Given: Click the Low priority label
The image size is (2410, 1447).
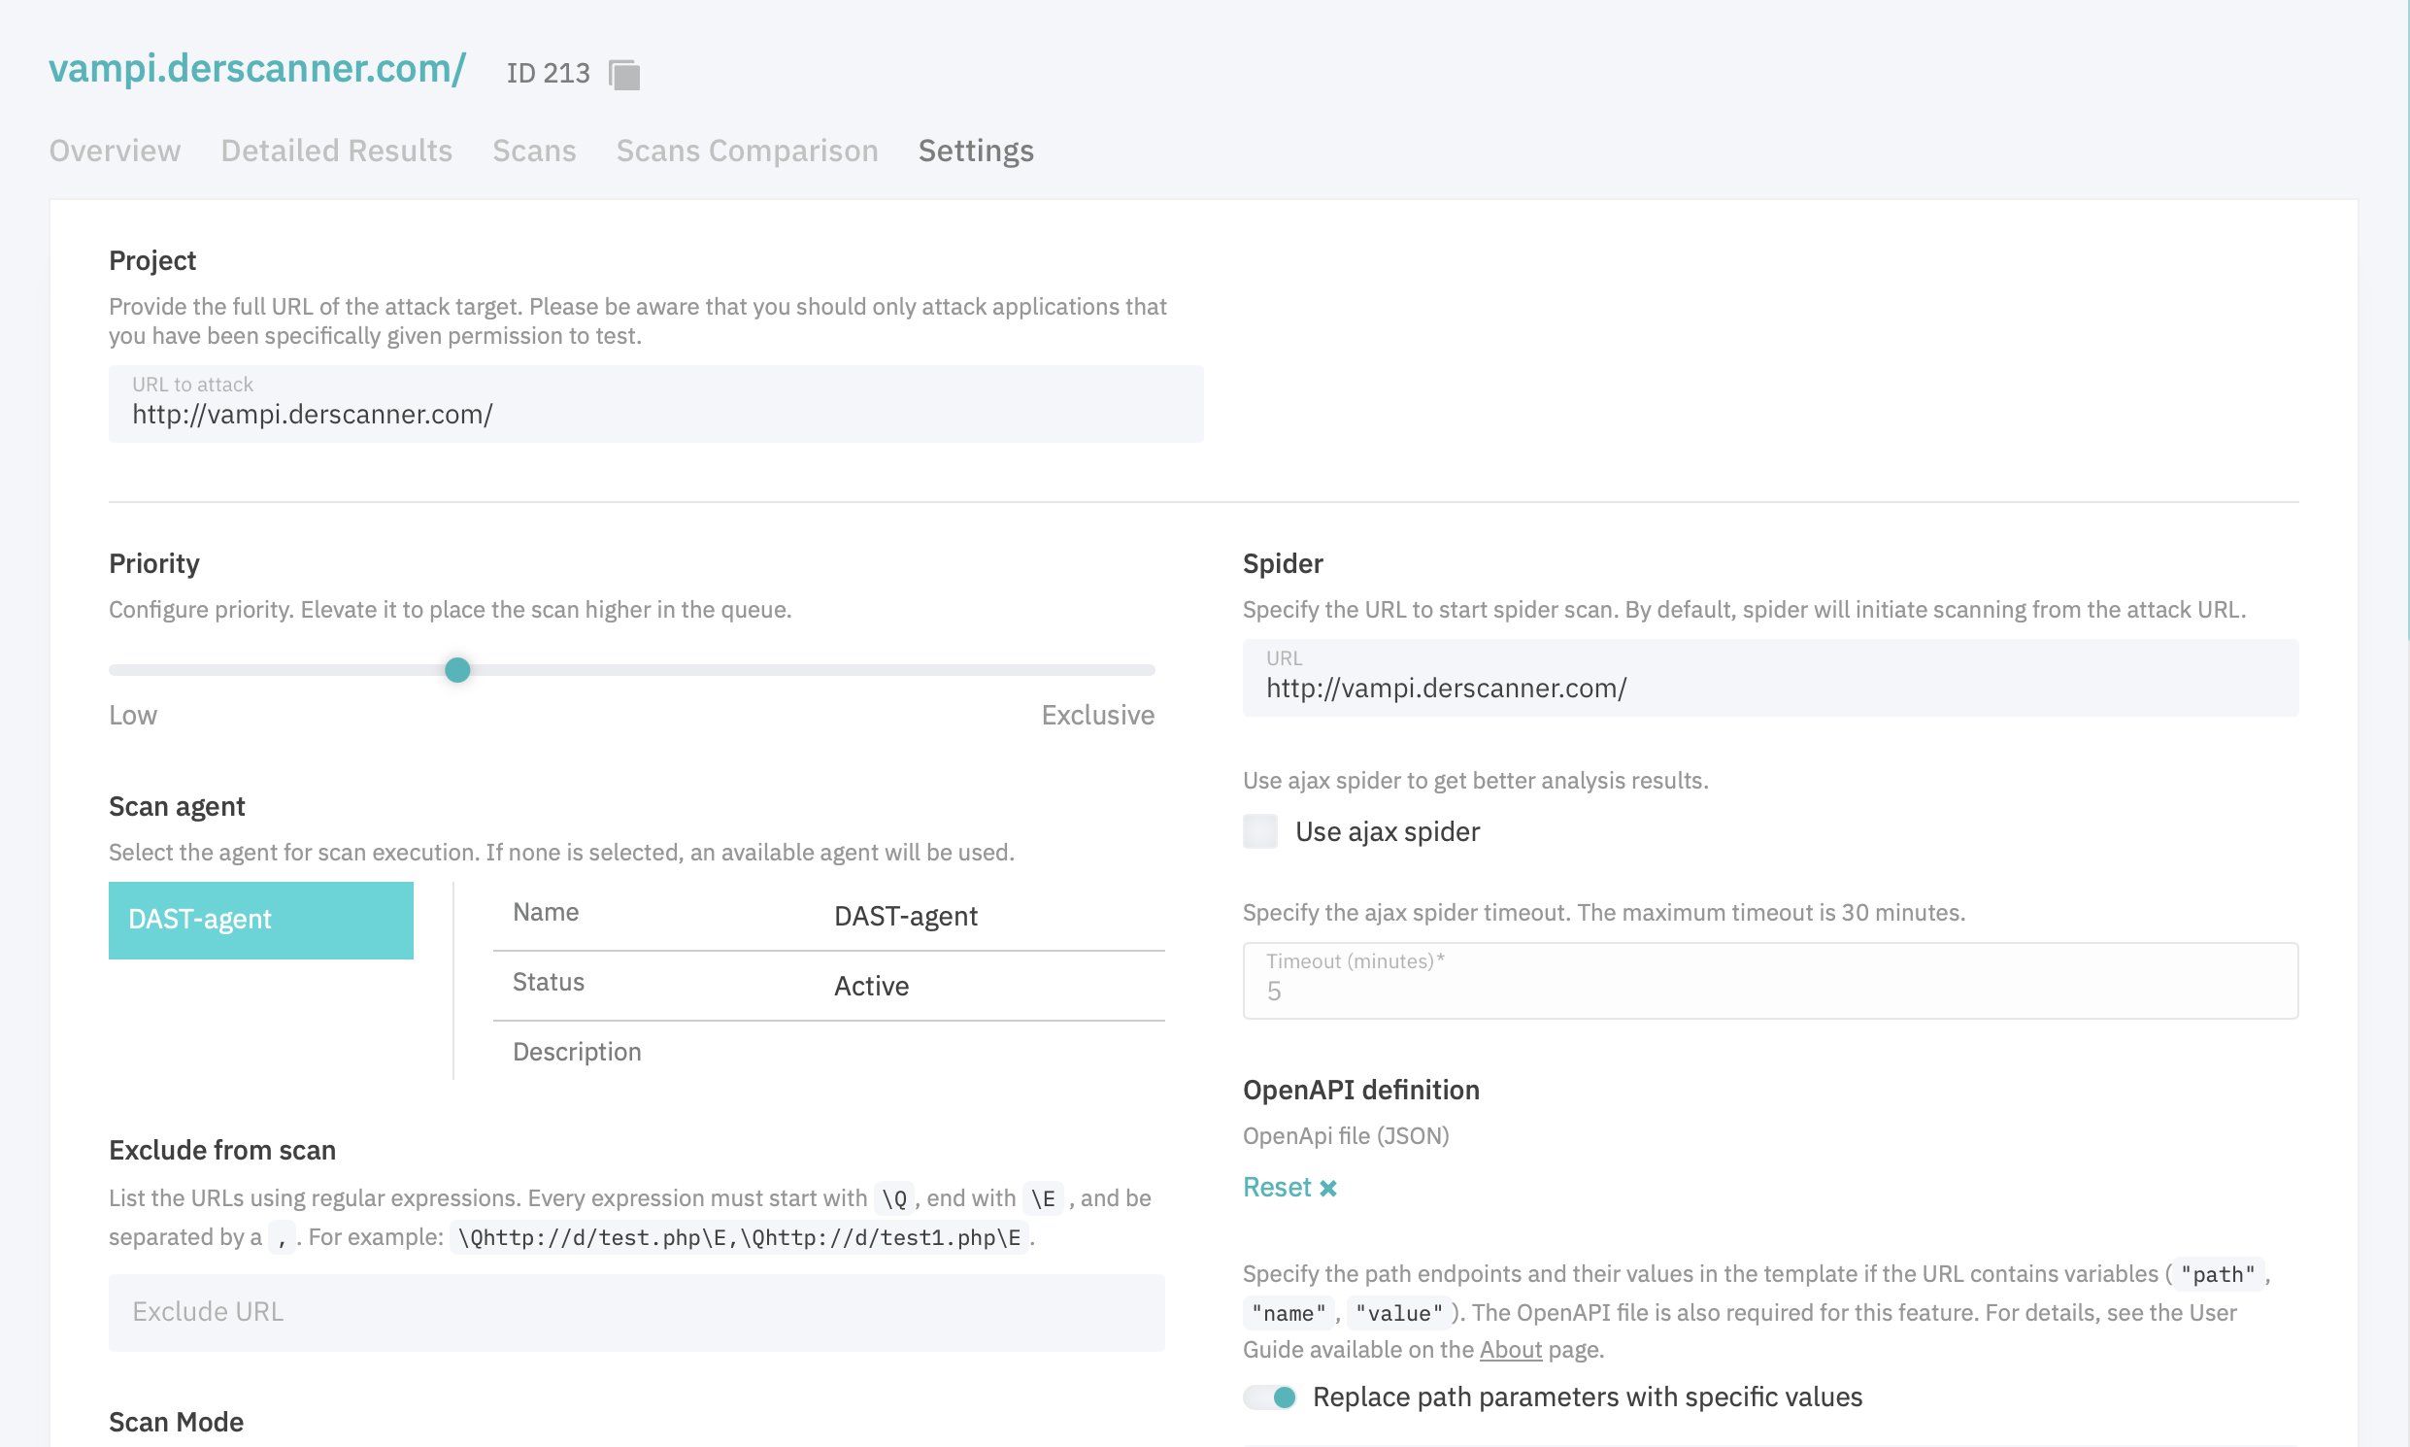Looking at the screenshot, I should click(x=133, y=715).
